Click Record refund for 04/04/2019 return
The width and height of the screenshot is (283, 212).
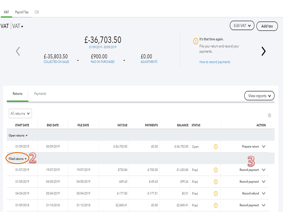[250, 193]
